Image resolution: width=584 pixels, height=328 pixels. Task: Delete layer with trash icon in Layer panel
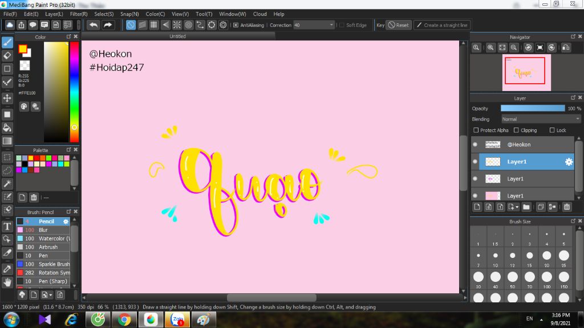(567, 207)
